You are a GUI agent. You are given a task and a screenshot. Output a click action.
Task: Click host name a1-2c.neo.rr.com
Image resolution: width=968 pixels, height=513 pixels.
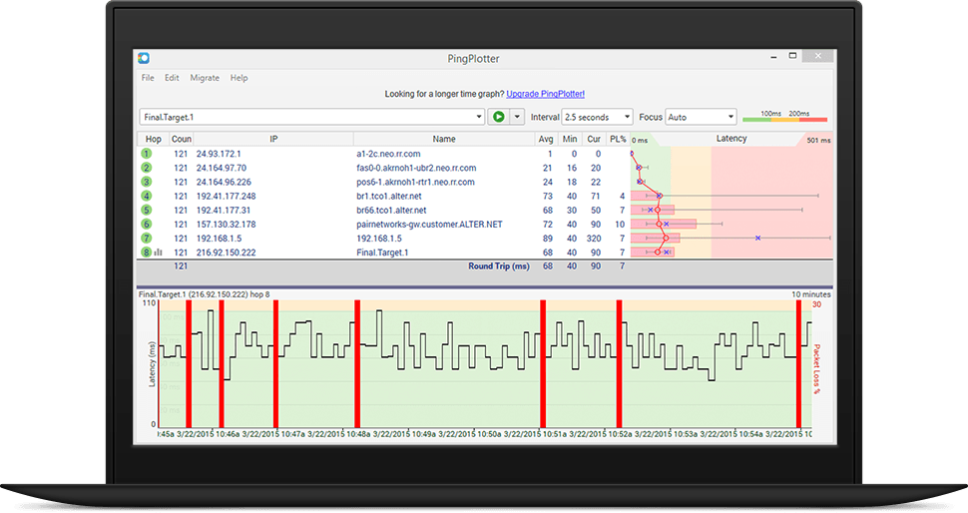[x=388, y=154]
